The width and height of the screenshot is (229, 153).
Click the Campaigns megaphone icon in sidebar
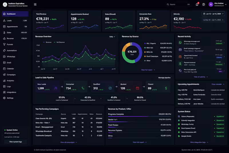pos(4,75)
